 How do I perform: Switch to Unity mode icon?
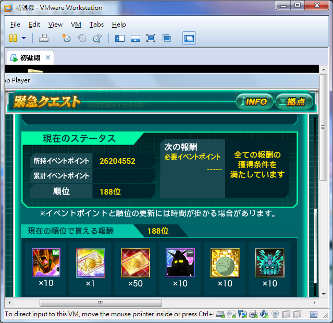[167, 38]
